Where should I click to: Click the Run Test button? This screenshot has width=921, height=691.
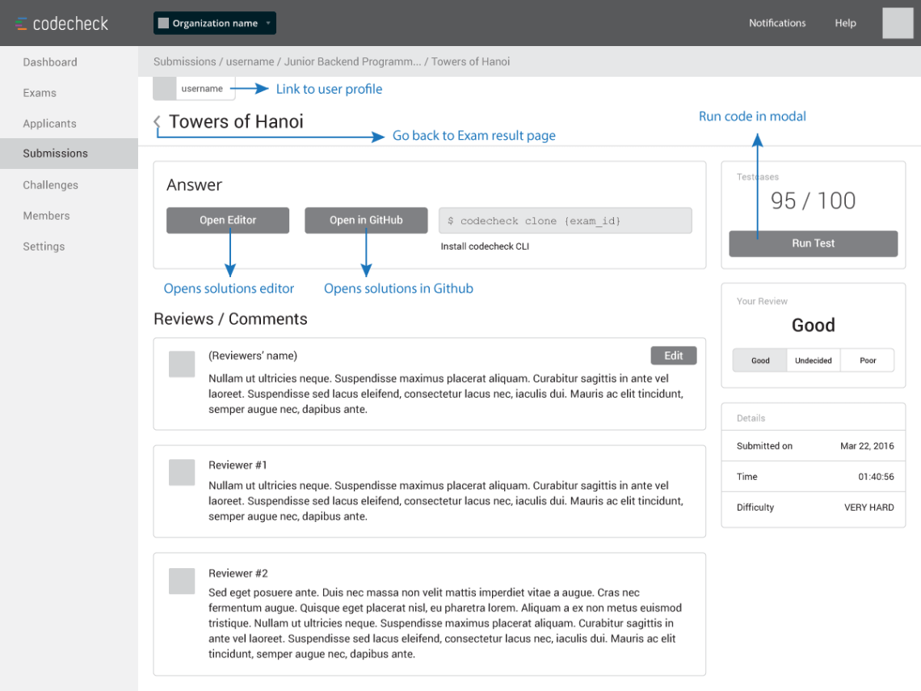click(x=813, y=243)
